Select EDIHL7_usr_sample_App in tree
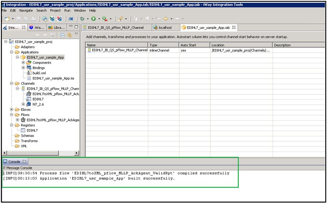Image resolution: width=327 pixels, height=203 pixels. coord(45,57)
